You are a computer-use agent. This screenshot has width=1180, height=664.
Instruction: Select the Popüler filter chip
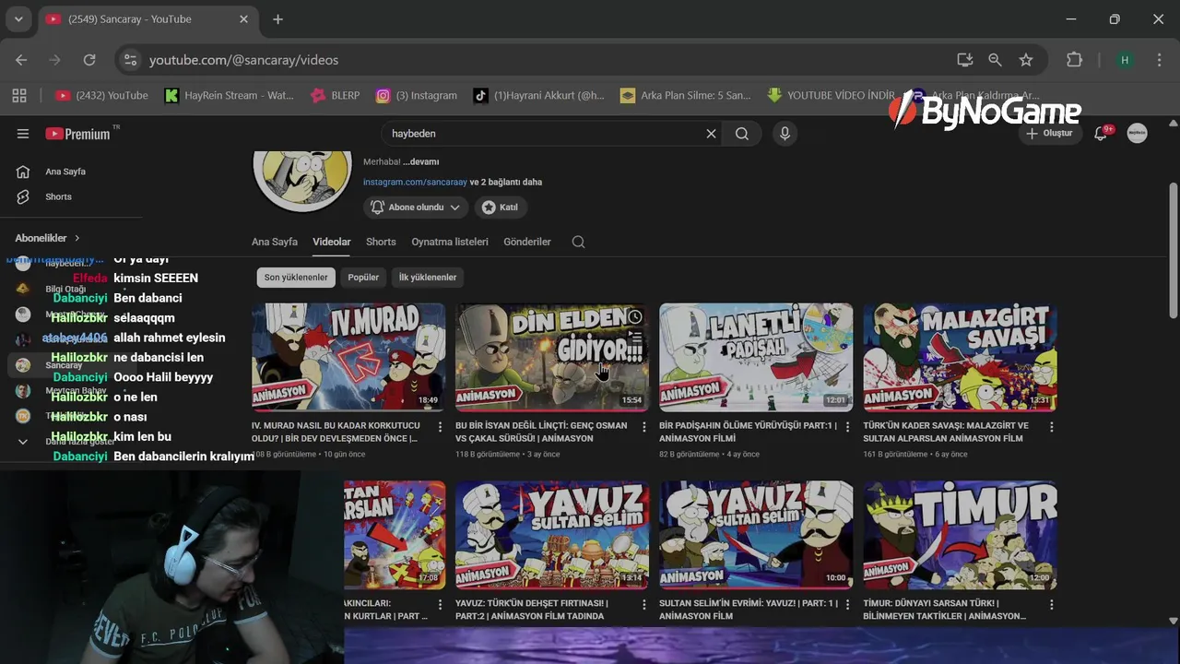click(x=363, y=278)
